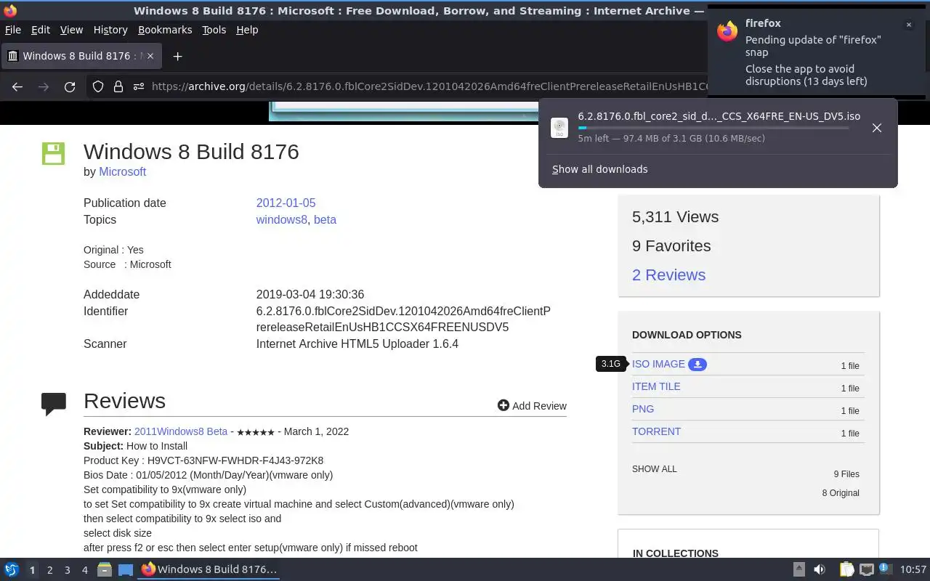The width and height of the screenshot is (930, 581).
Task: Show all downloads
Action: (599, 169)
